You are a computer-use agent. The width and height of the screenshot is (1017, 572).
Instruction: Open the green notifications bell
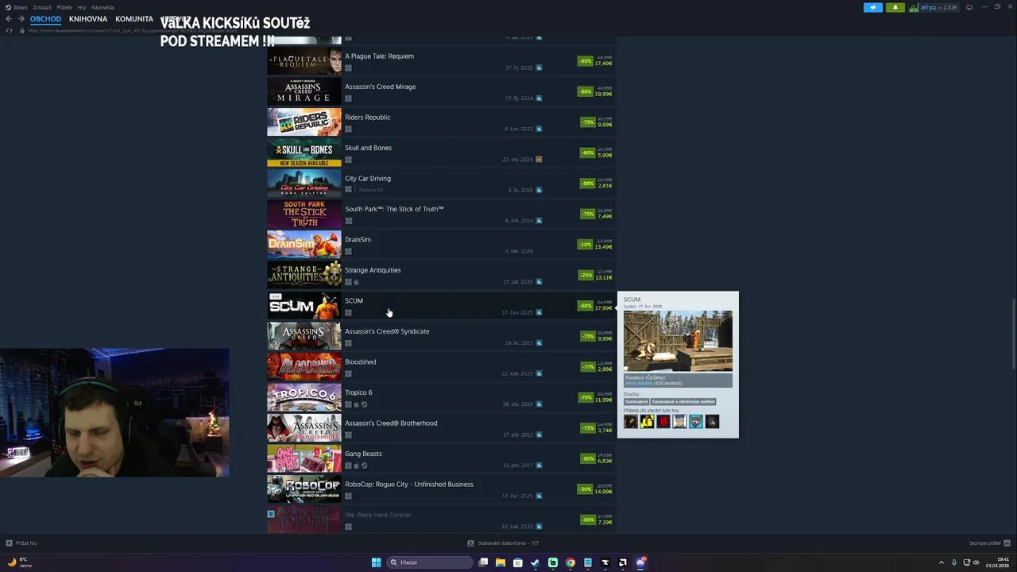(895, 7)
